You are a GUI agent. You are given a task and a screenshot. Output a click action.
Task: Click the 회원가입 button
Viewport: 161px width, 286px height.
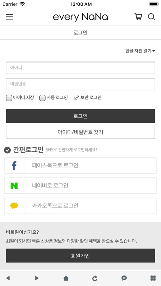click(80, 255)
